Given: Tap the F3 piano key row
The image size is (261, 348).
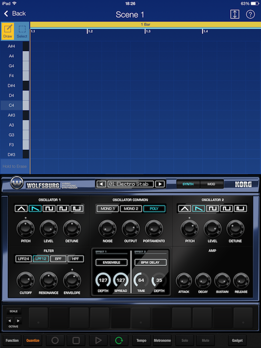Looking at the screenshot, I should pos(14,145).
